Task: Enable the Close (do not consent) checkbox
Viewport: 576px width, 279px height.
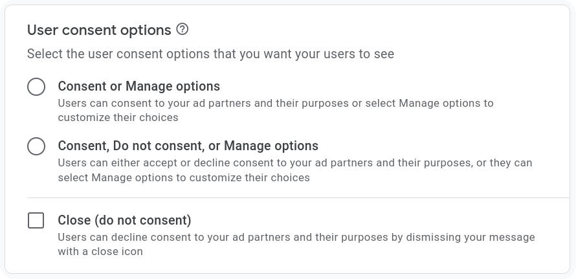Action: (x=36, y=221)
